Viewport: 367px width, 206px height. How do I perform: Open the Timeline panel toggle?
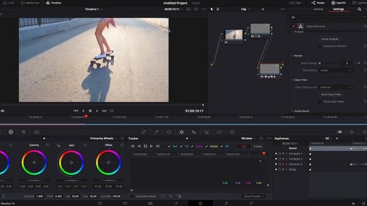click(53, 3)
